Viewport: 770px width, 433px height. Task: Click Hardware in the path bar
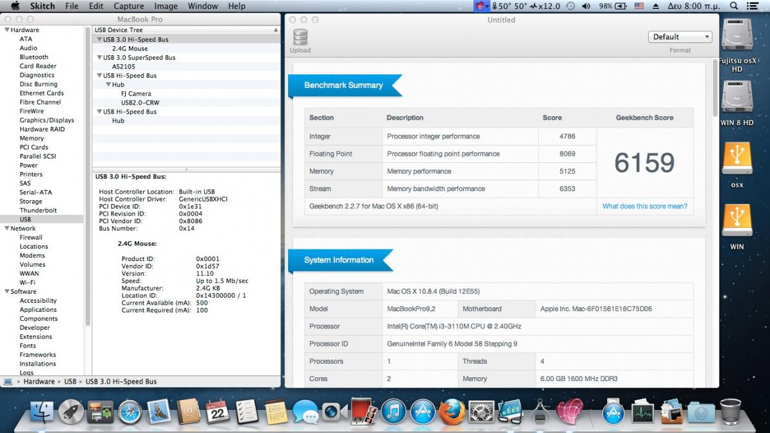point(39,382)
